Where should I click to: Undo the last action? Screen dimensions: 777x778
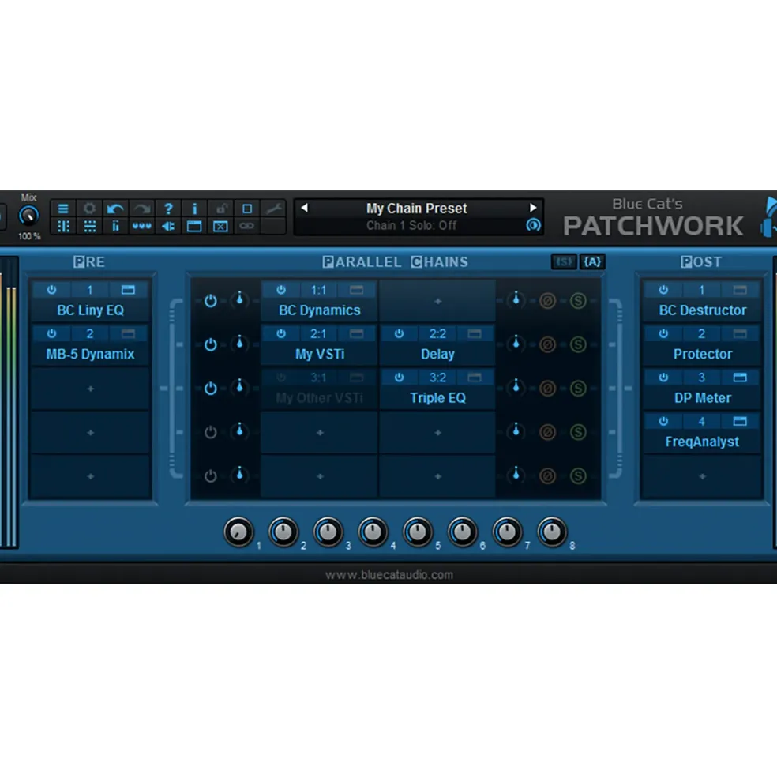[115, 209]
